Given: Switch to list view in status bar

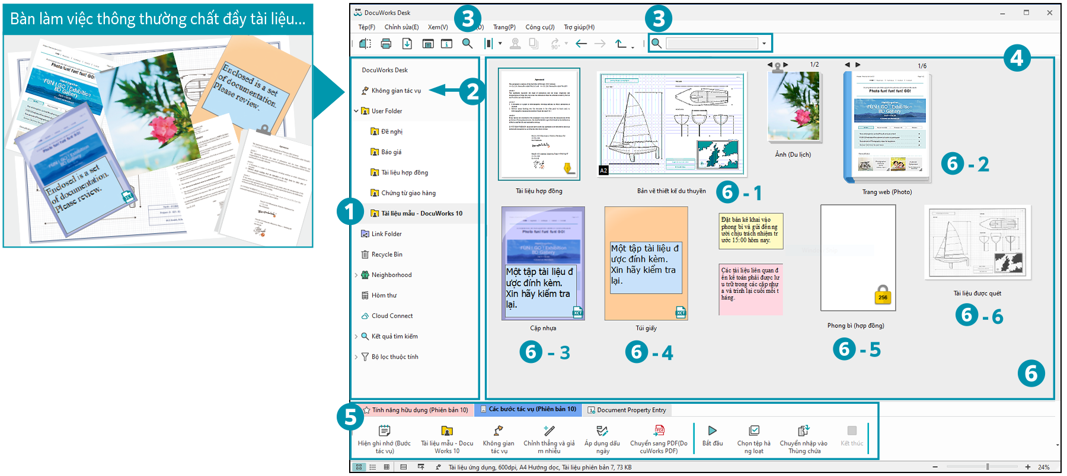Looking at the screenshot, I should click(373, 467).
